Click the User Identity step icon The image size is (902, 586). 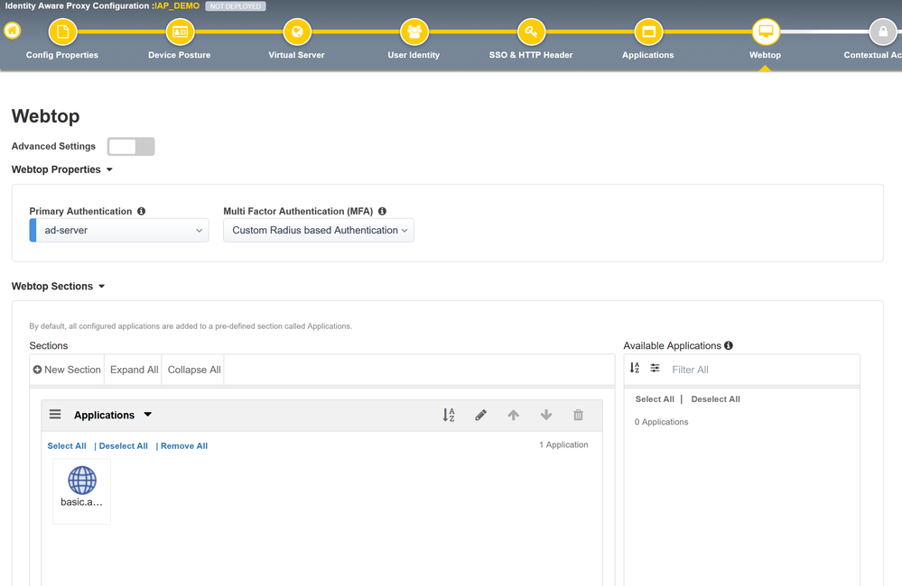tap(414, 32)
